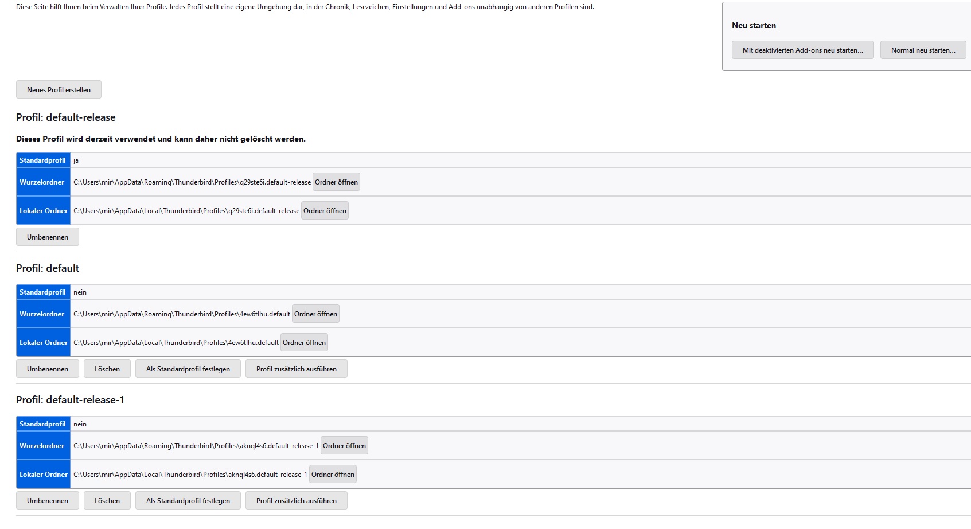This screenshot has height=529, width=971.
Task: Click the Profil: default-release-1 heading
Action: (x=70, y=400)
